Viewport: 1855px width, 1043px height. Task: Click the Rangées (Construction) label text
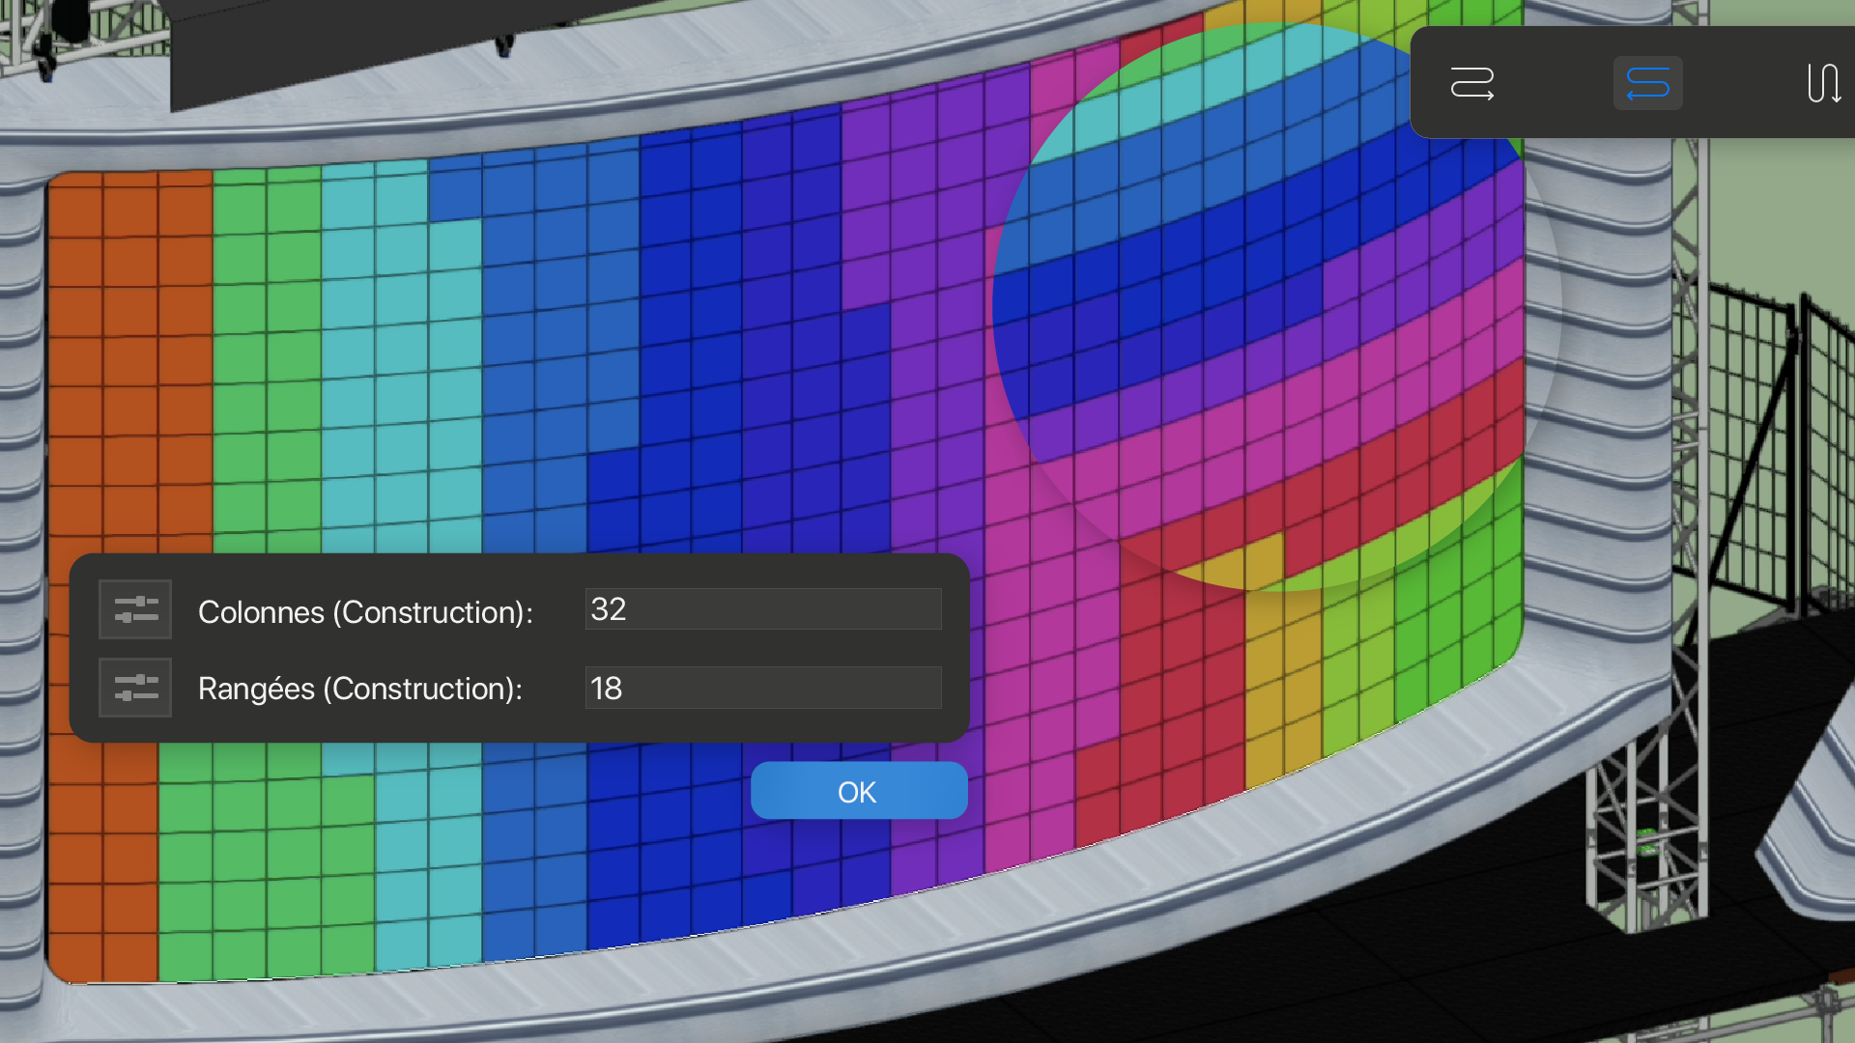359,689
